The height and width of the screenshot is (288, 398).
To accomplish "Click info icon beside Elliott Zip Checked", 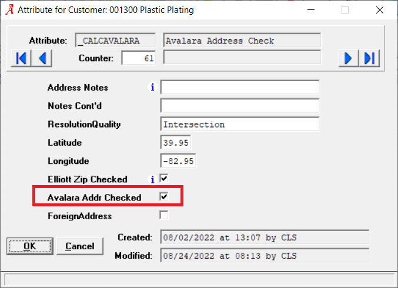I will click(152, 179).
